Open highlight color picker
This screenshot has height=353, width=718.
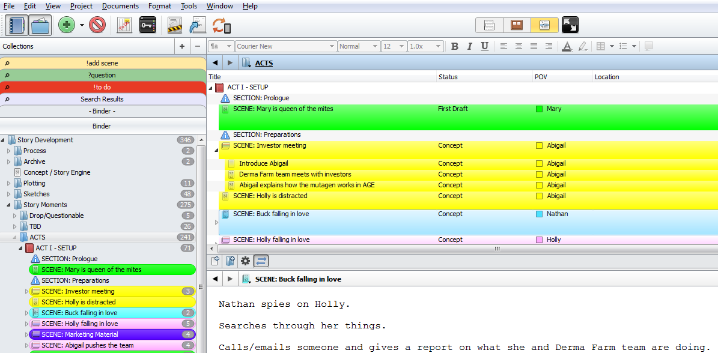tap(582, 46)
